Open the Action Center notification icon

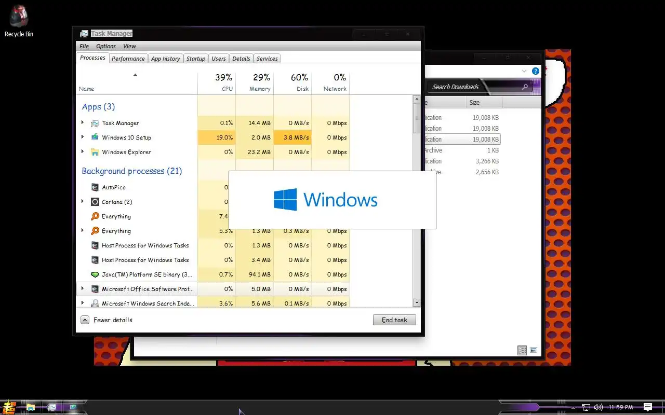point(648,407)
